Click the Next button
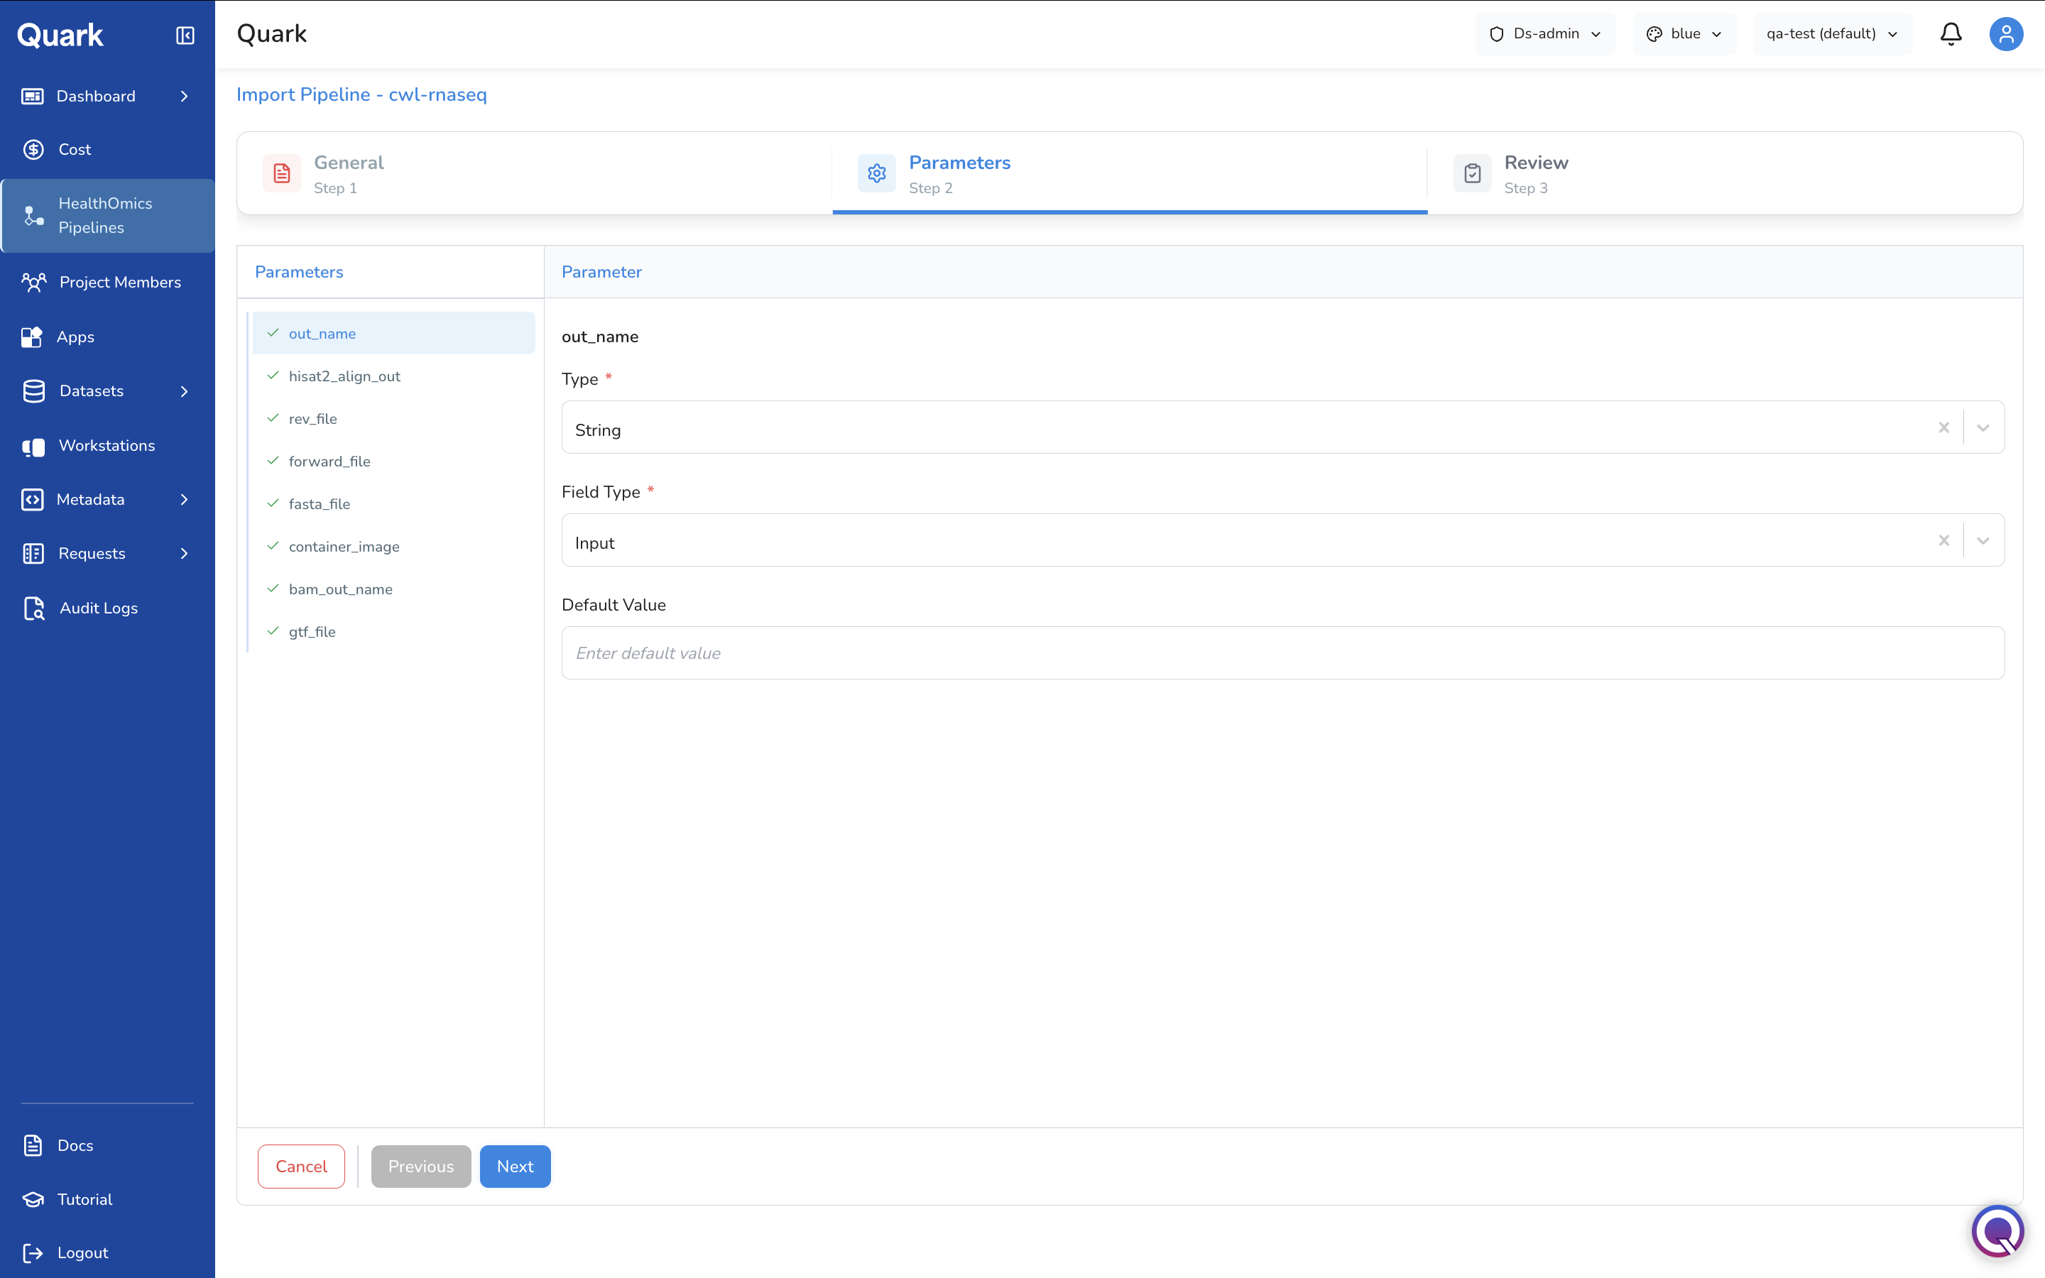 [x=515, y=1167]
